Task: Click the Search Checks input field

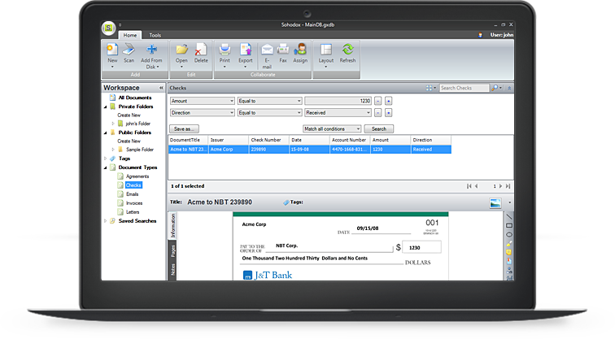Action: (x=465, y=88)
